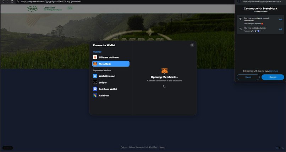Click the browser address bar URL
The image size is (286, 152).
(x=51, y=1)
